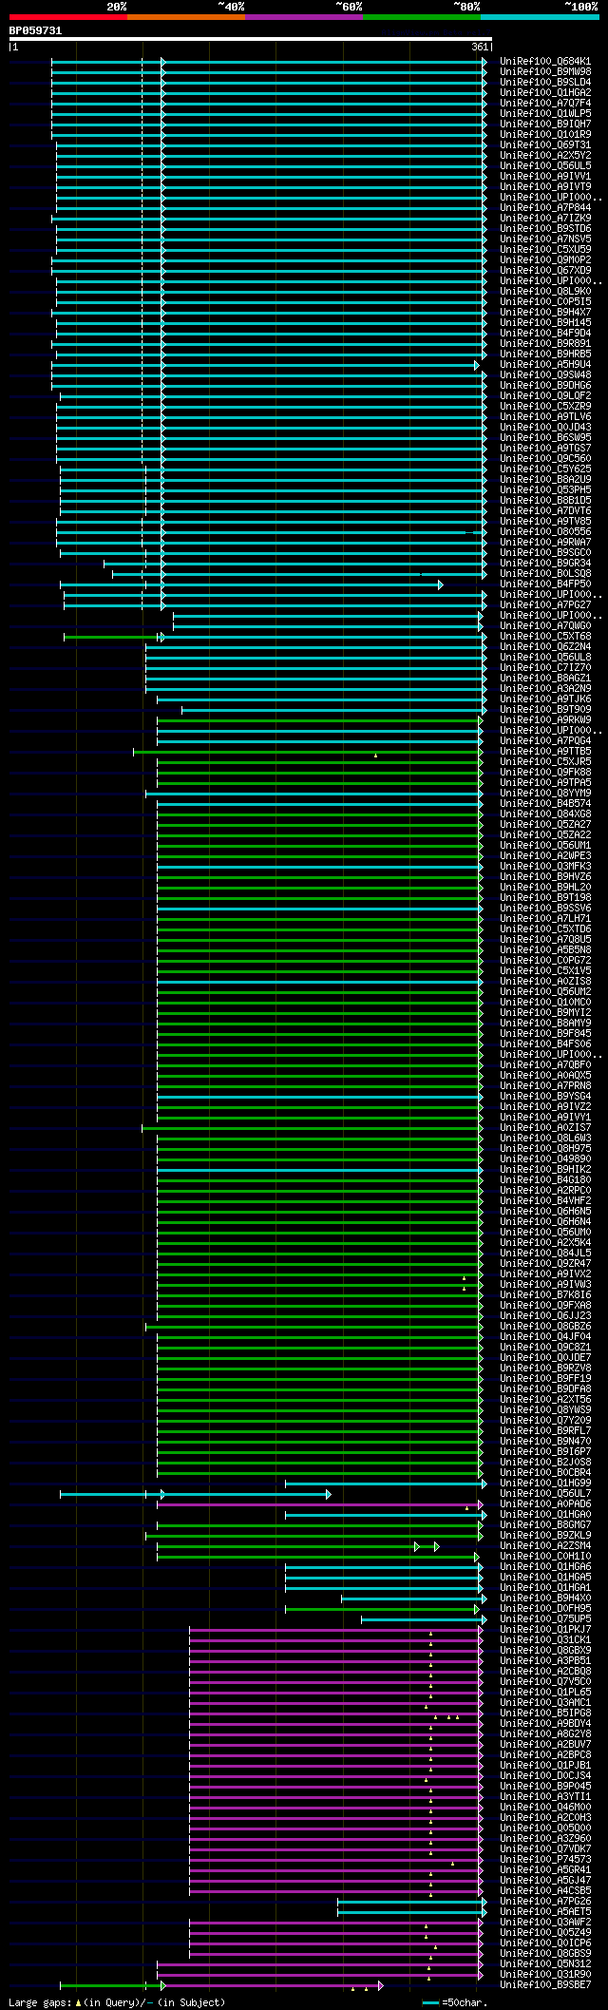This screenshot has height=2010, width=608.
Task: Select the UniRef100_Q8L9K0 label
Action: pyautogui.click(x=545, y=291)
